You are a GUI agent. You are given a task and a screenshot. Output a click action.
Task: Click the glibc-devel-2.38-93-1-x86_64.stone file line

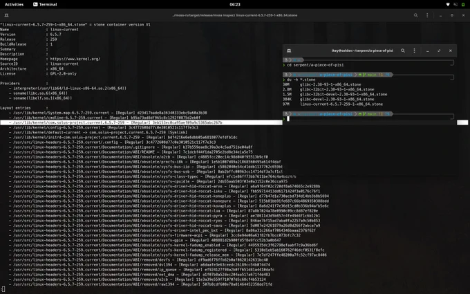[328, 100]
